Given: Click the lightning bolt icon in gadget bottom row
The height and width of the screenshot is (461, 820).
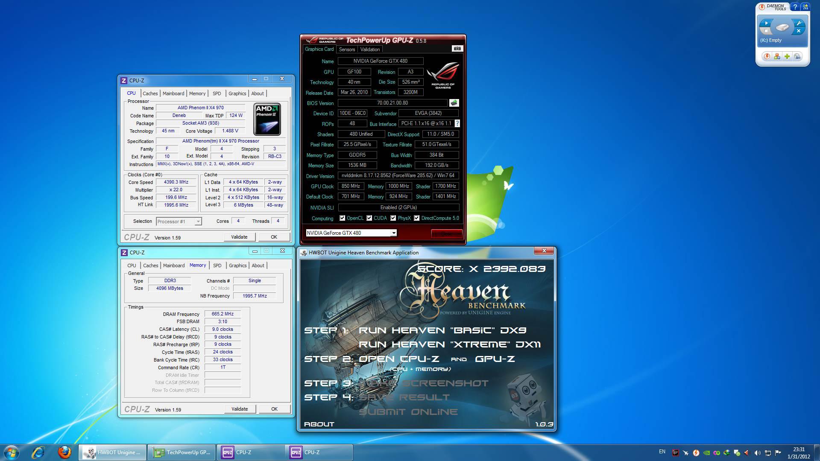Looking at the screenshot, I should (x=767, y=56).
